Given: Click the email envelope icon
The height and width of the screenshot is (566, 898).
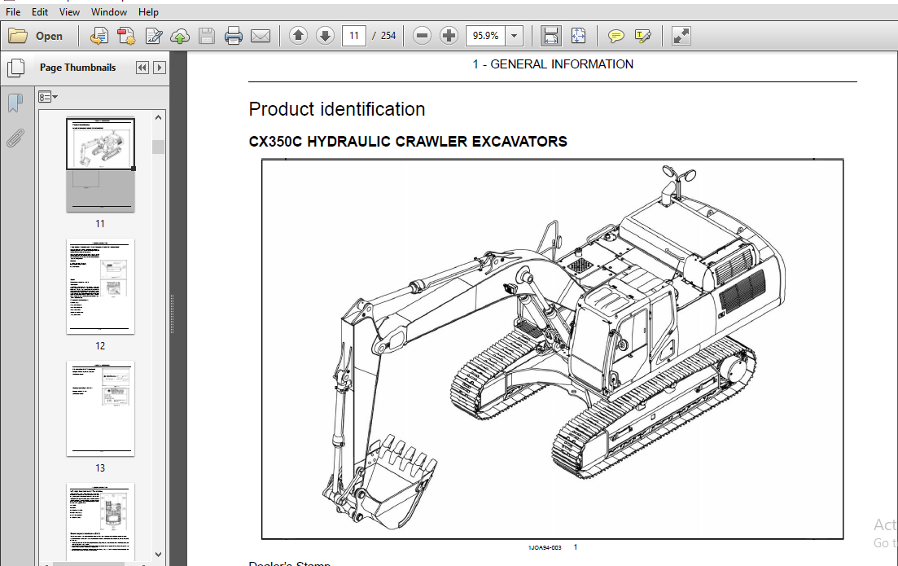Looking at the screenshot, I should (x=261, y=36).
